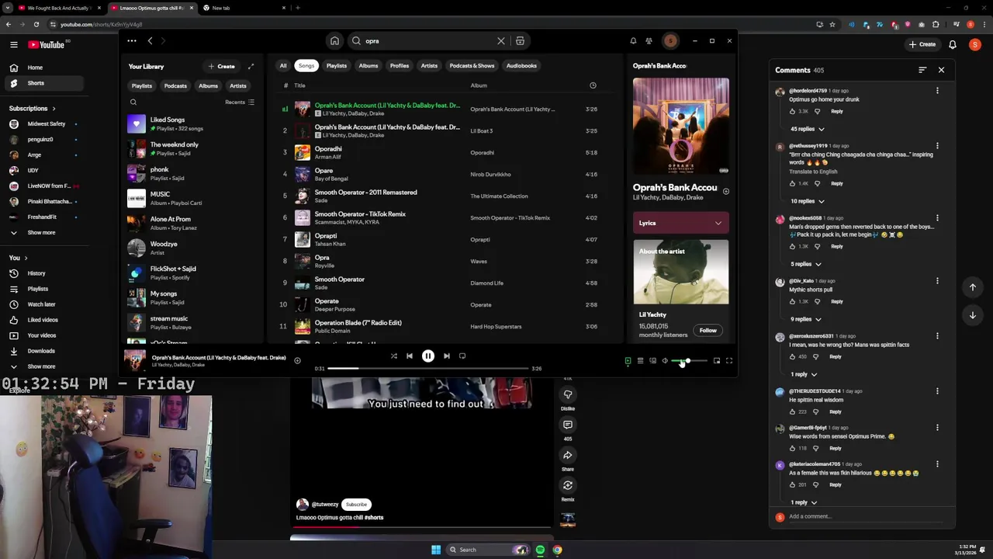Screen dimensions: 993x559
Task: Toggle Now Playing view panel
Action: [x=628, y=361]
